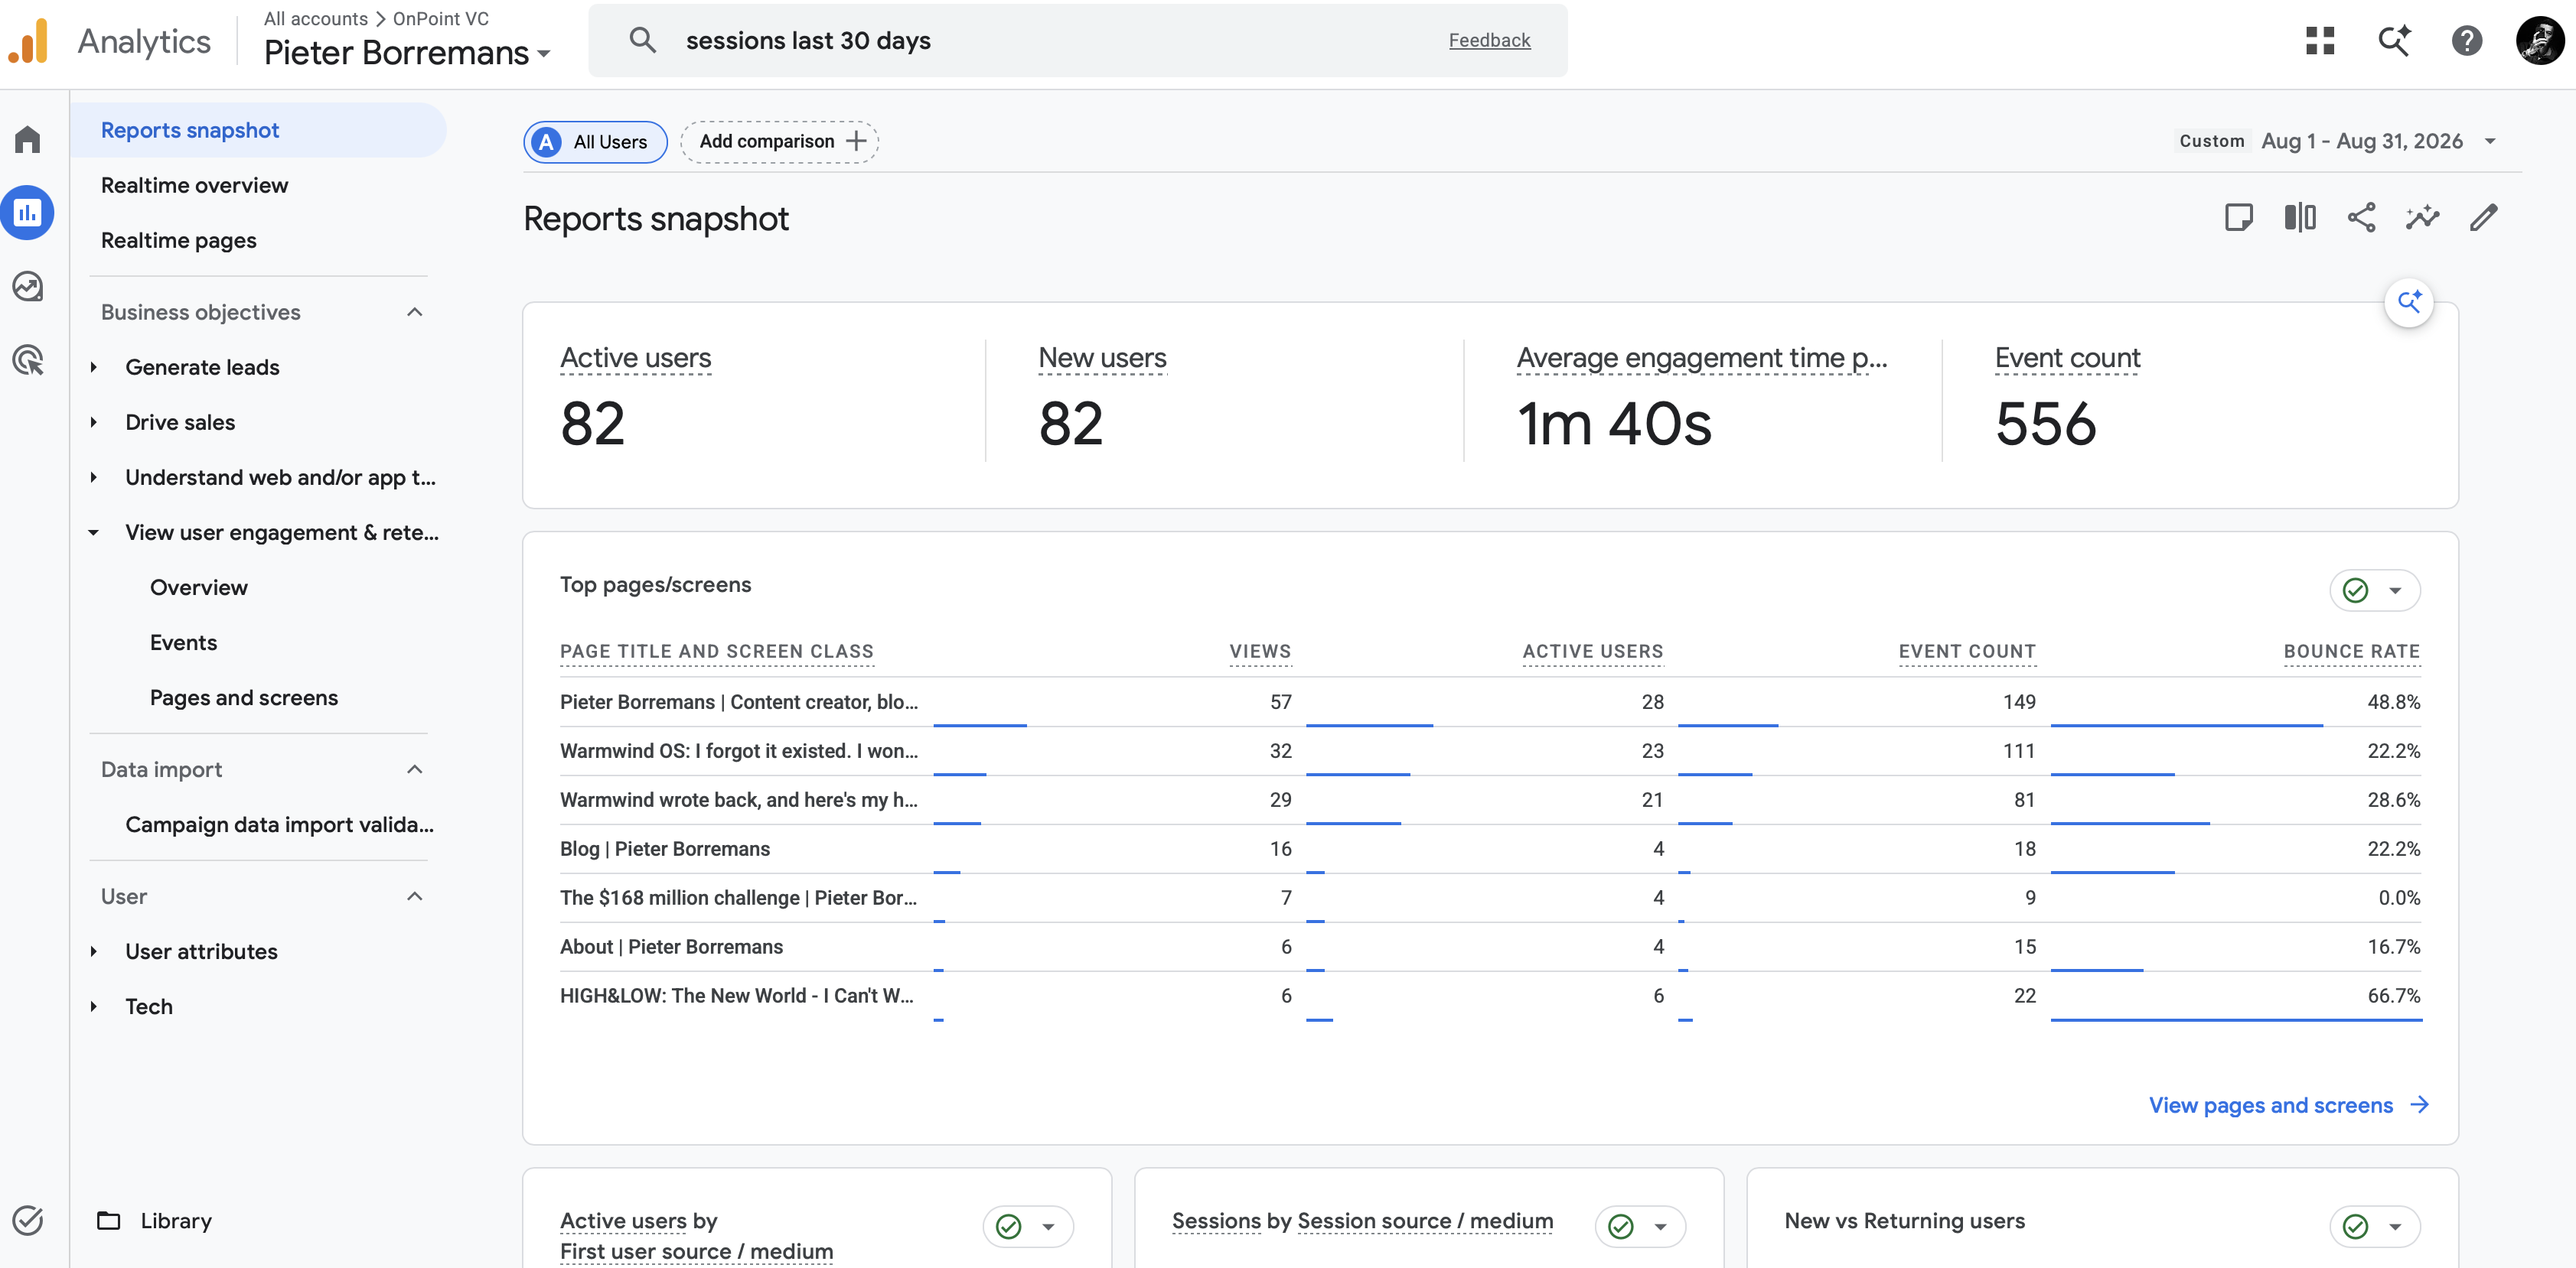The height and width of the screenshot is (1268, 2576).
Task: Open the Explore icon in left rail
Action: (28, 287)
